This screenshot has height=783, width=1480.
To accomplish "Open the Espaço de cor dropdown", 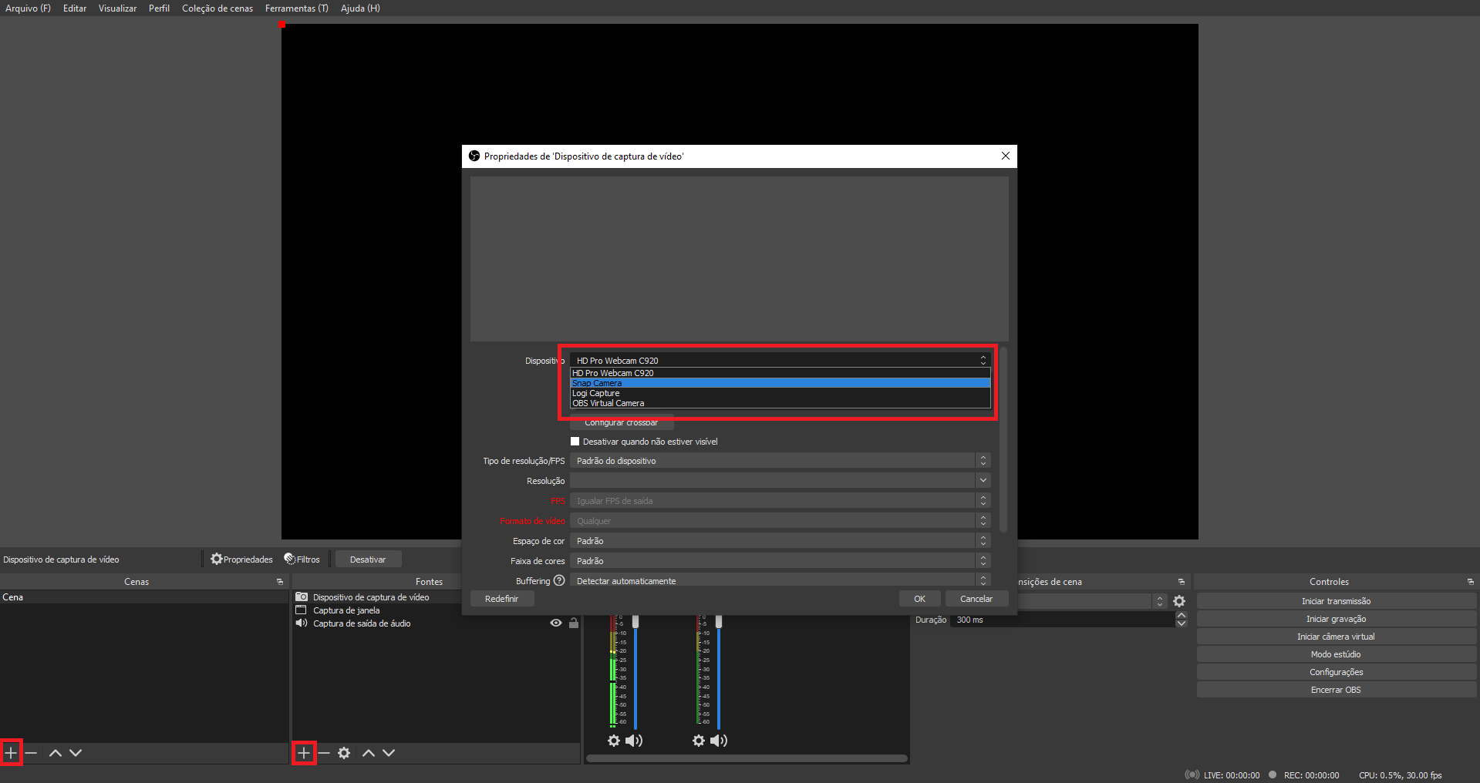I will point(780,541).
